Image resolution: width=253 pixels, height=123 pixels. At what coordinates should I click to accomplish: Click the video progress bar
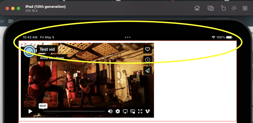click(x=74, y=111)
